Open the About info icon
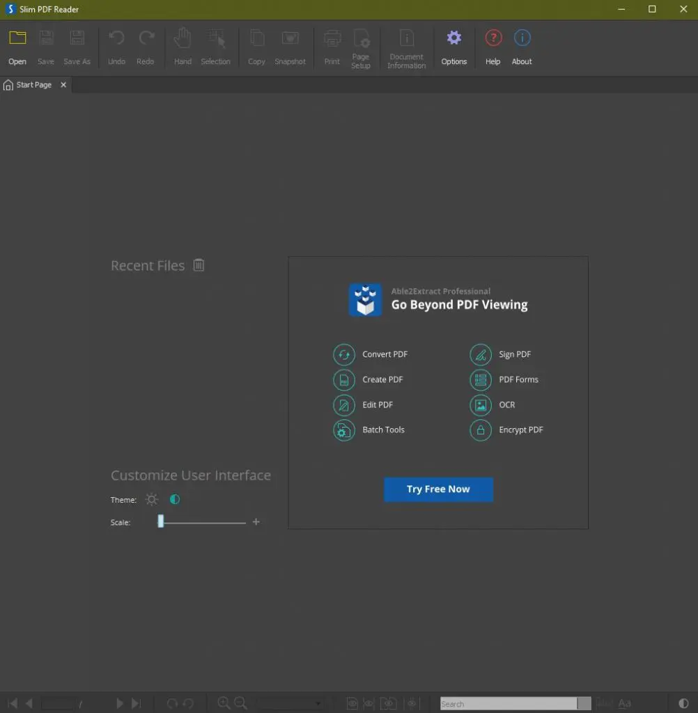Image resolution: width=698 pixels, height=713 pixels. click(x=522, y=38)
